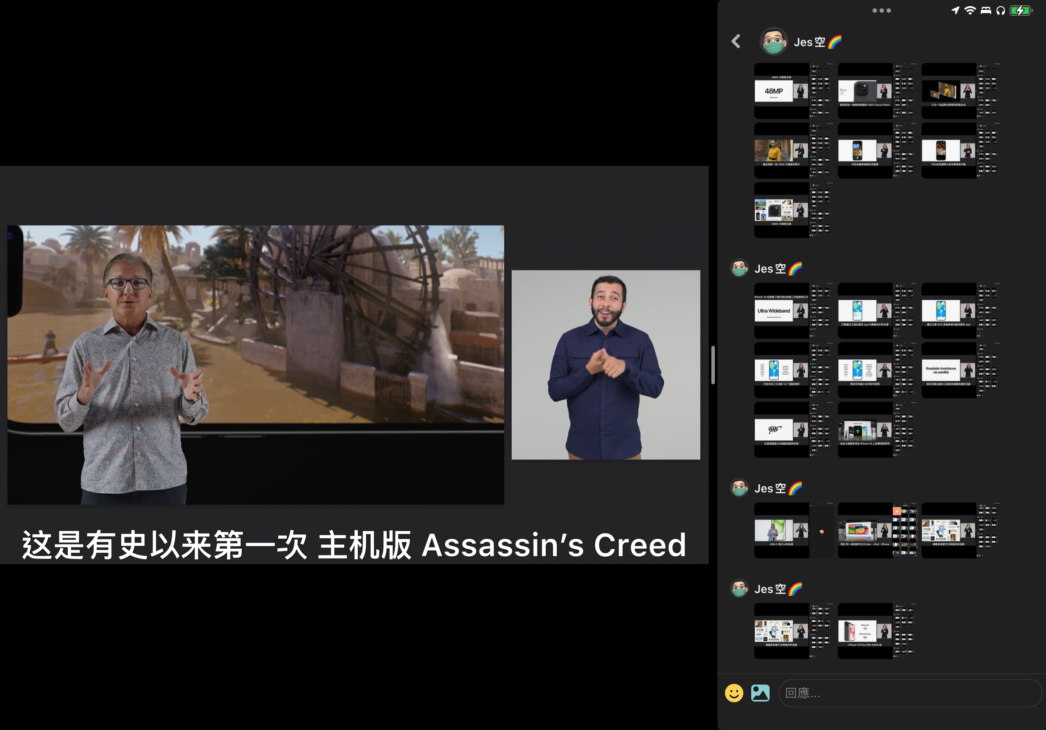Tap the three-dot multitasking control
Image resolution: width=1046 pixels, height=730 pixels.
(x=882, y=11)
